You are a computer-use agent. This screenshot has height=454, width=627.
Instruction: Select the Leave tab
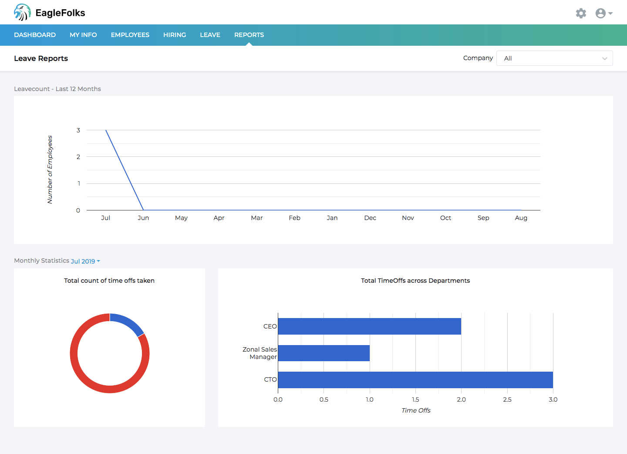click(210, 35)
